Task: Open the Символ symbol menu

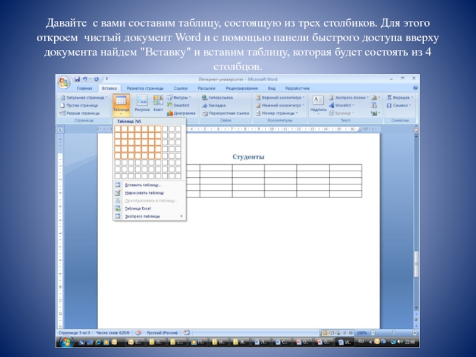Action: [x=399, y=105]
